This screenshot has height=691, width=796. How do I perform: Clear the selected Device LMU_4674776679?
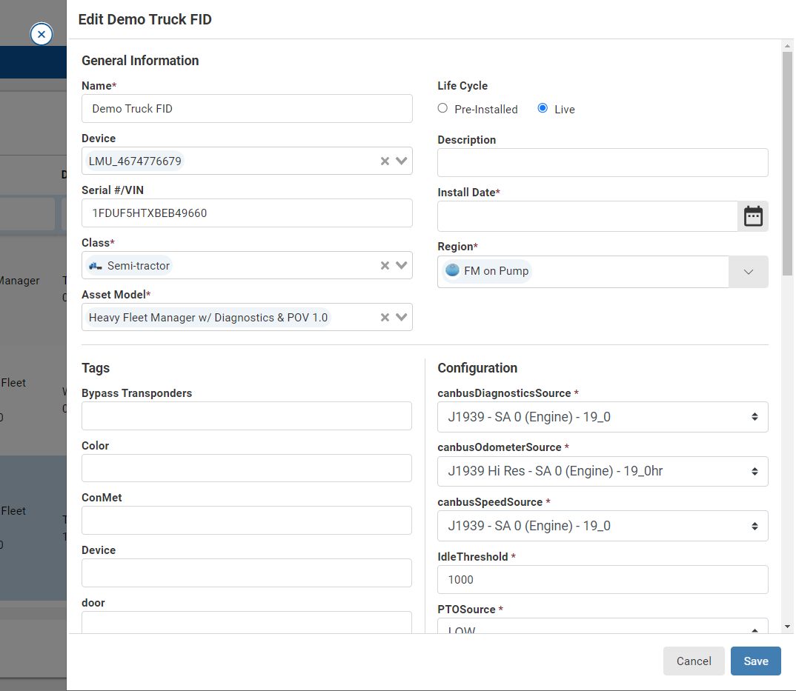[x=385, y=161]
